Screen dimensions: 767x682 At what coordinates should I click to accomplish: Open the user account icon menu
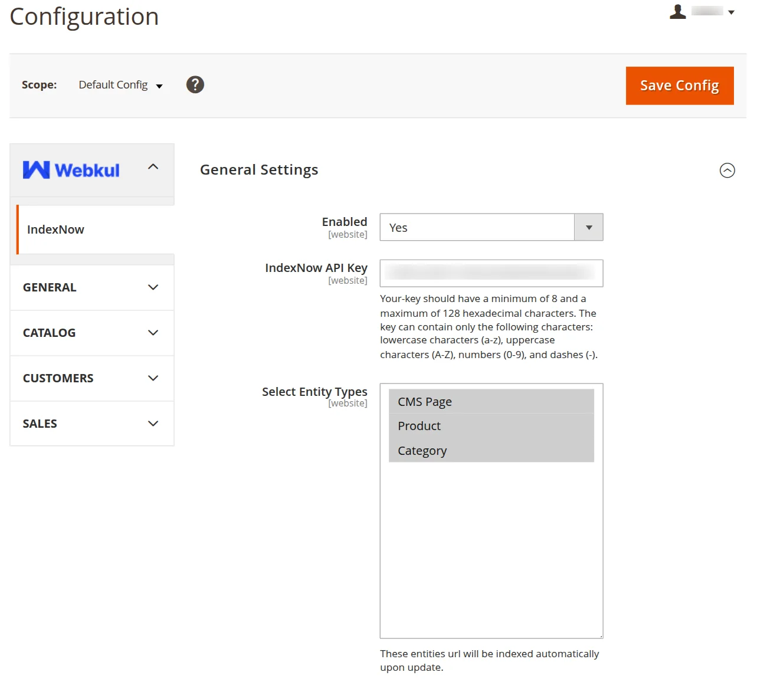tap(678, 12)
